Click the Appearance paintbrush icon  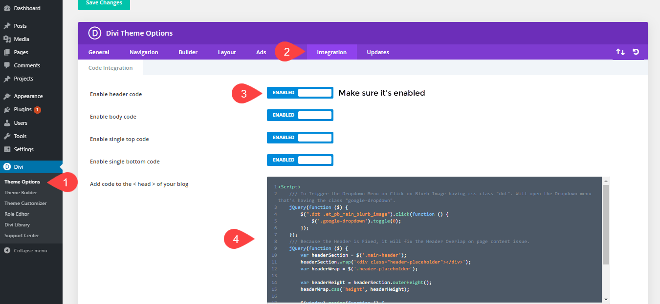[x=7, y=96]
